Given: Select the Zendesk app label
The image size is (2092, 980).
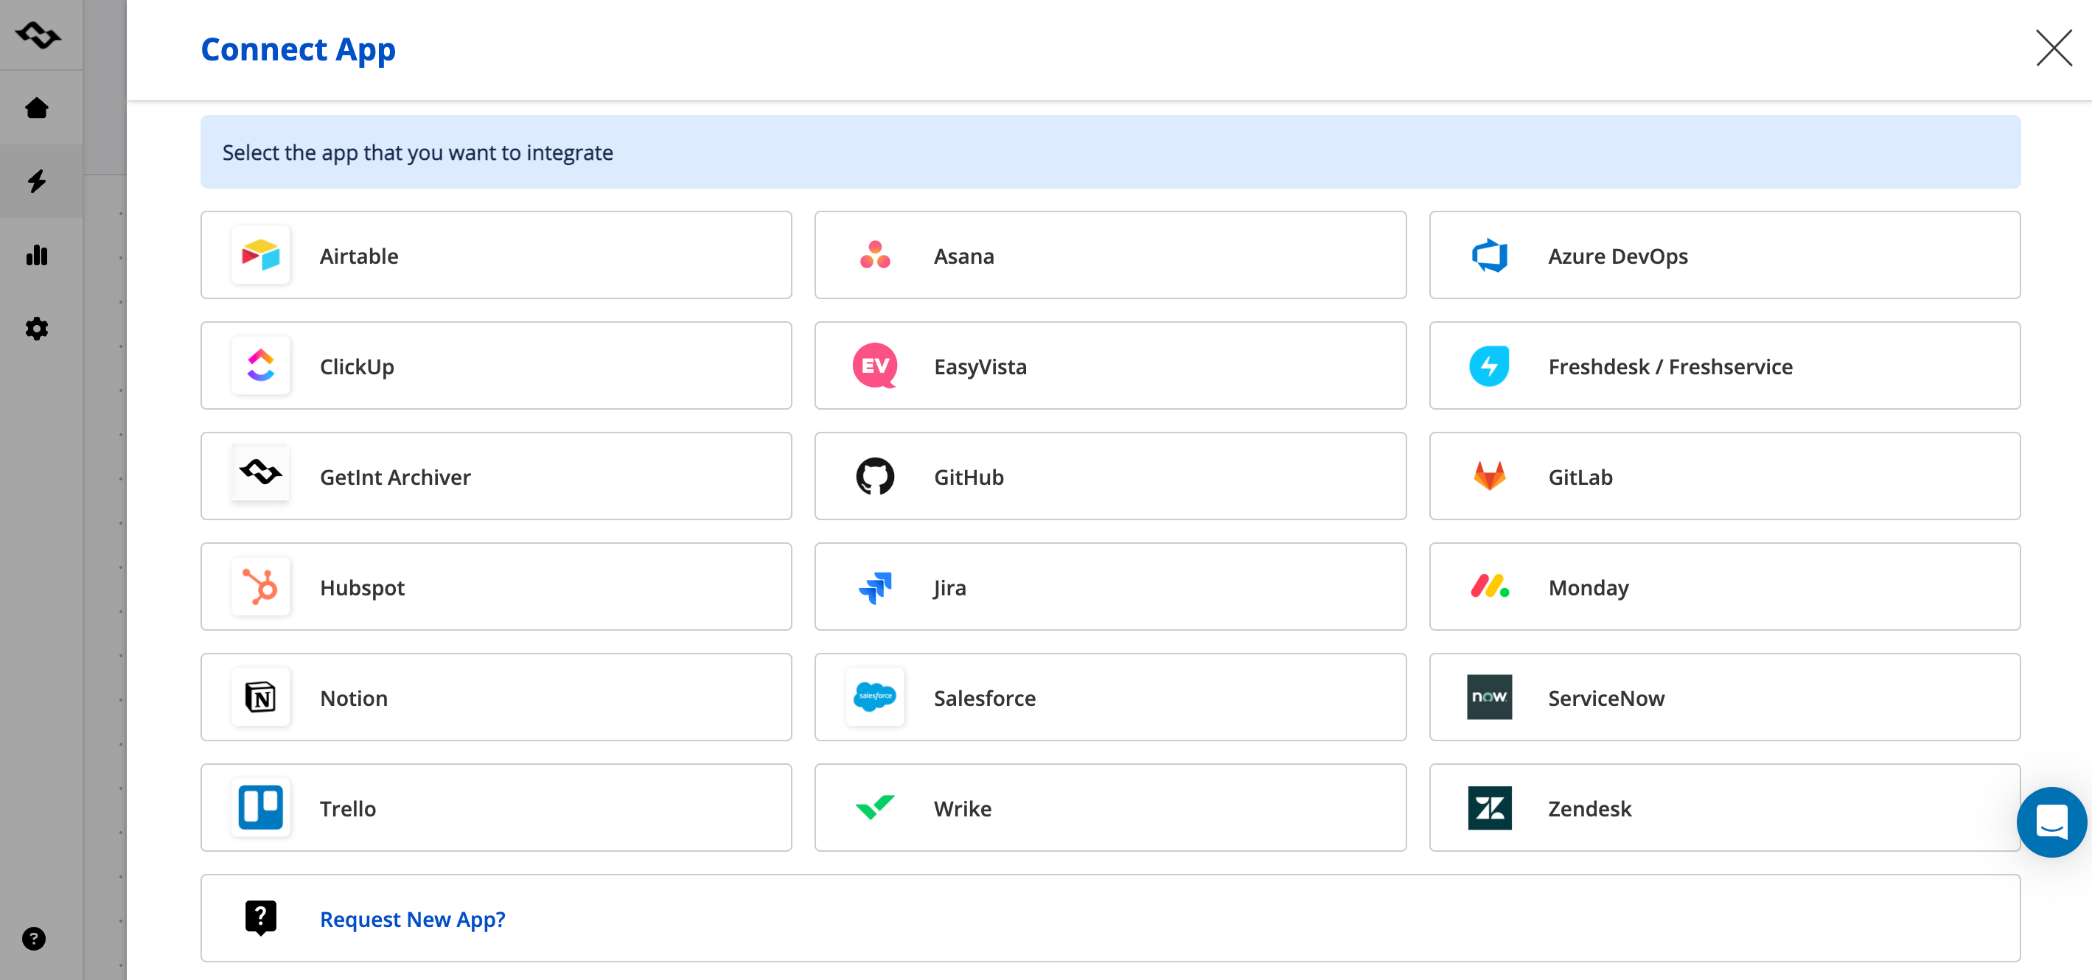Looking at the screenshot, I should (x=1589, y=808).
